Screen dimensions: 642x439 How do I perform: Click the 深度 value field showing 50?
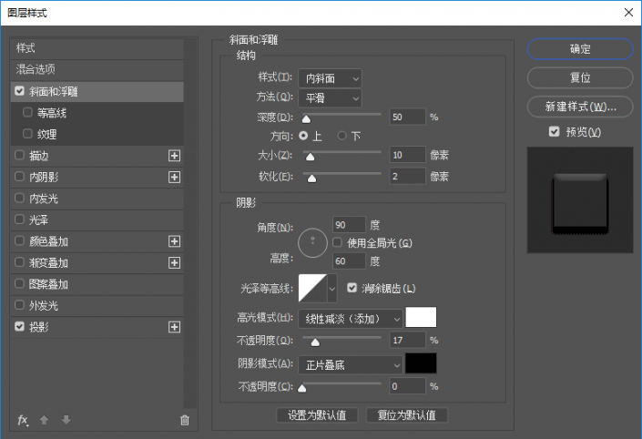pyautogui.click(x=407, y=117)
